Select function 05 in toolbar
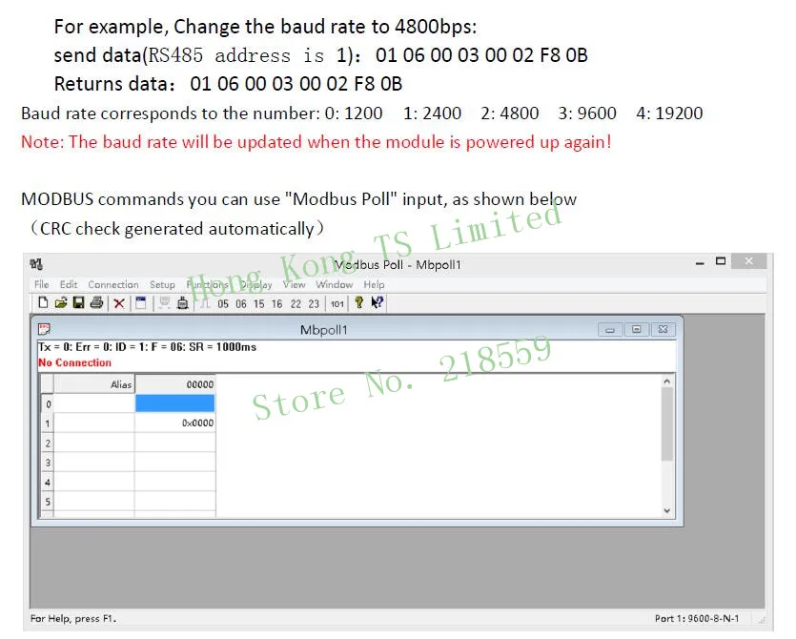This screenshot has width=796, height=639. [223, 303]
